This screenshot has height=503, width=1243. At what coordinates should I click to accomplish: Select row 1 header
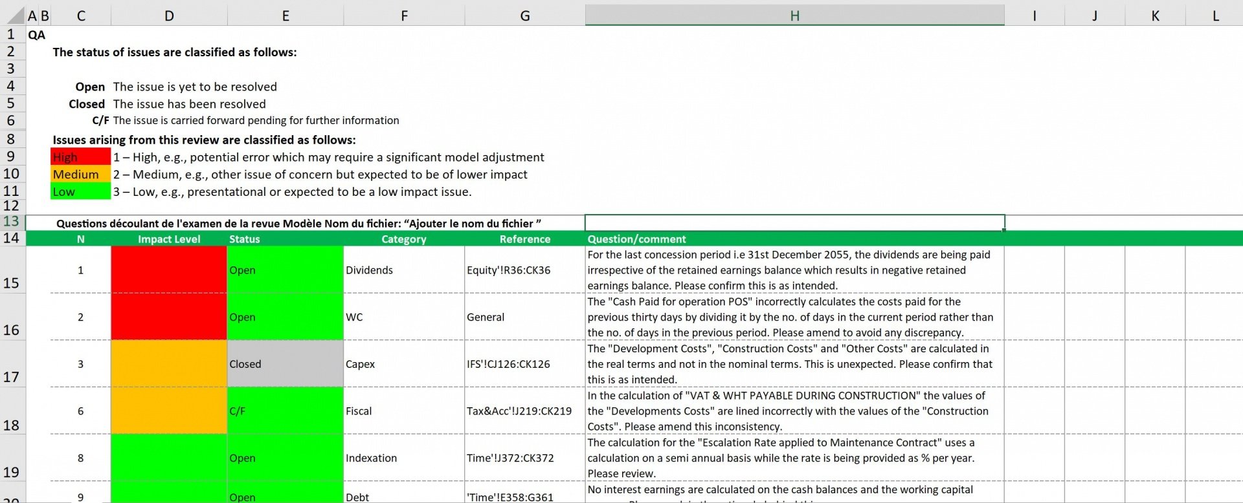[x=12, y=34]
